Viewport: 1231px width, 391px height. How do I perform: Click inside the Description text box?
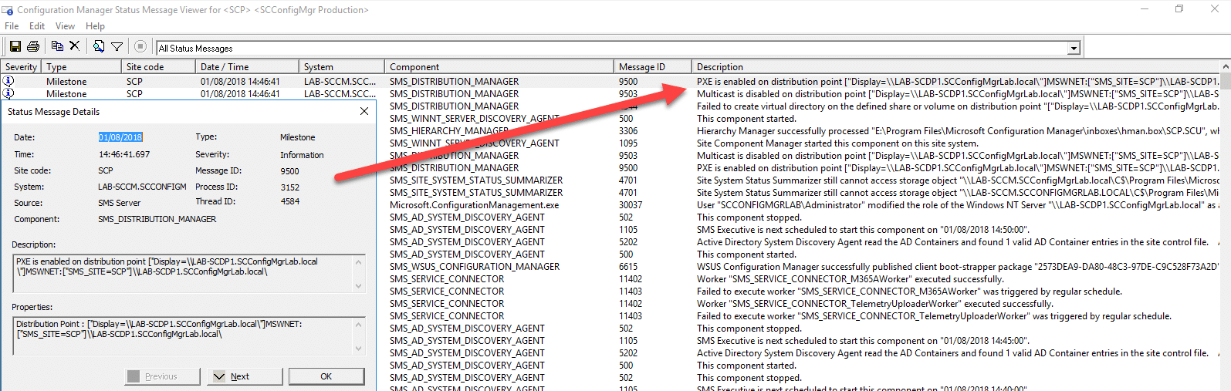pos(183,274)
